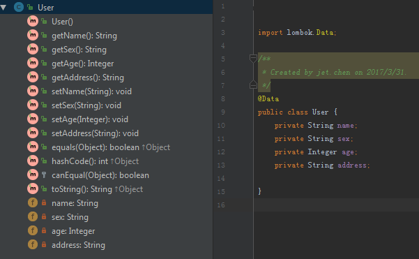
Task: Select getName(): String in structure tree
Action: (x=84, y=36)
